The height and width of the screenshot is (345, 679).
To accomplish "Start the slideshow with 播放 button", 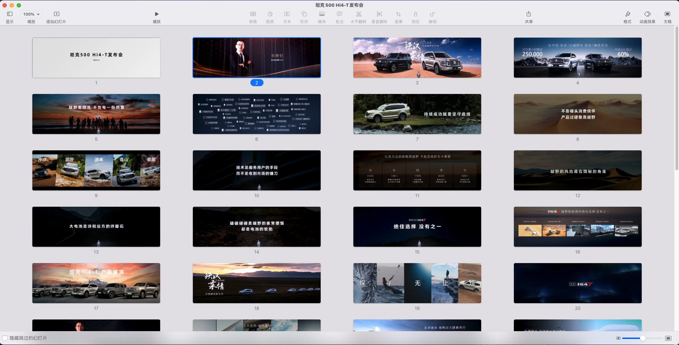I will [157, 14].
